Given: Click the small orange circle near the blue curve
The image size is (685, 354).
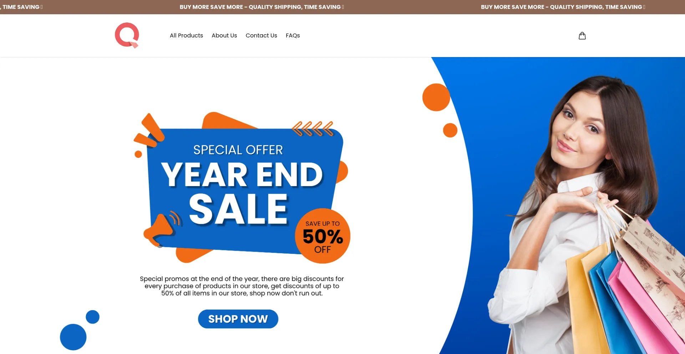Looking at the screenshot, I should point(450,130).
